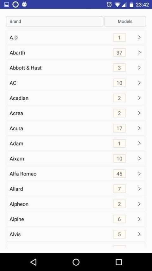Open recent apps via square icon

pyautogui.click(x=119, y=262)
